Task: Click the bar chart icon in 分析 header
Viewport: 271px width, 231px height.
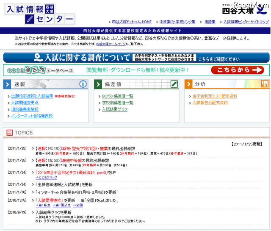Action: click(x=265, y=84)
